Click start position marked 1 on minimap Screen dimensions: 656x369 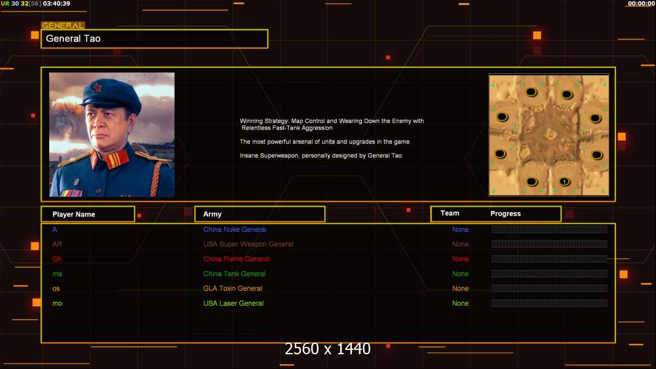pyautogui.click(x=564, y=181)
